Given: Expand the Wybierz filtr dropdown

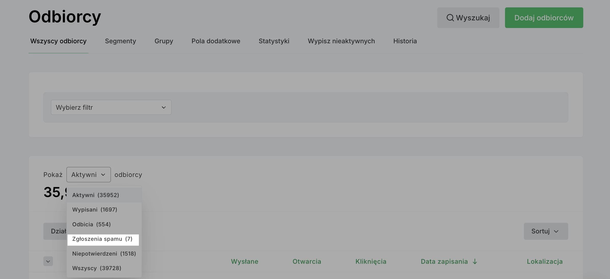Looking at the screenshot, I should point(111,107).
